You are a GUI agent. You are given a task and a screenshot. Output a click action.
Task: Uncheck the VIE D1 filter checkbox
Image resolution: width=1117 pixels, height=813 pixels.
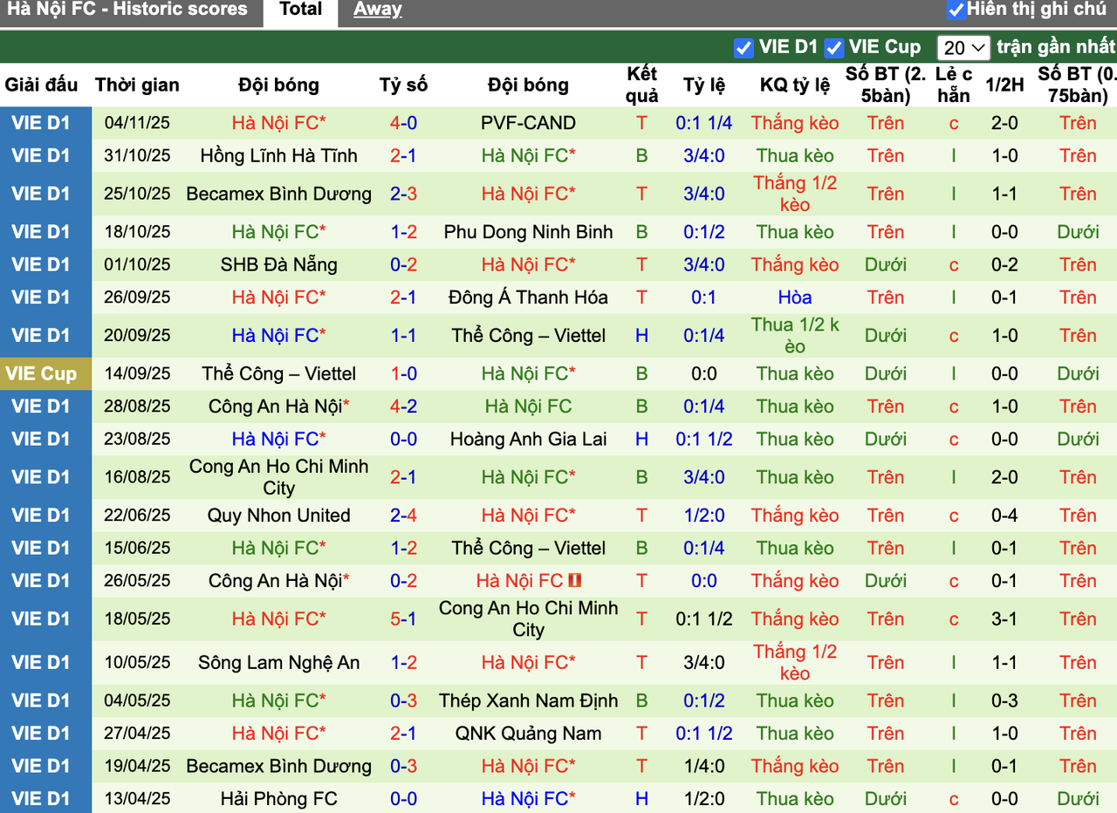click(744, 46)
